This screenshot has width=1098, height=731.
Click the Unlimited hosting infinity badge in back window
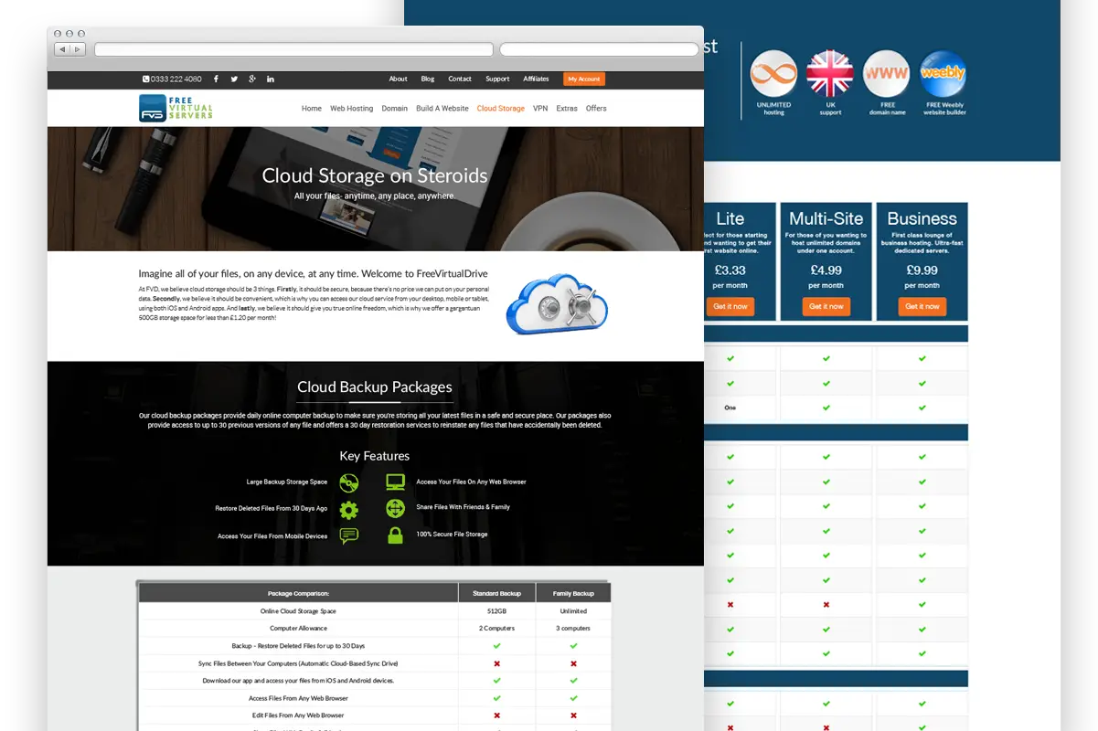coord(773,75)
